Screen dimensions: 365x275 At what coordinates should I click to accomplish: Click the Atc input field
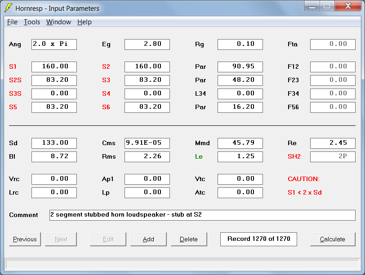click(x=240, y=193)
